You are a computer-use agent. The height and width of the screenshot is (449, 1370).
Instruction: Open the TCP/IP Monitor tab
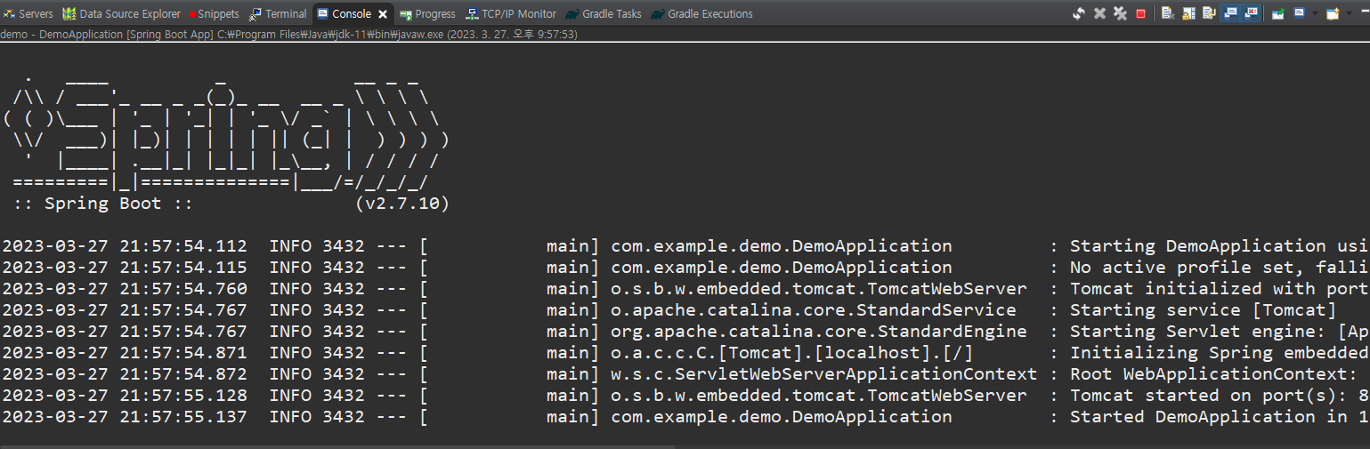512,13
